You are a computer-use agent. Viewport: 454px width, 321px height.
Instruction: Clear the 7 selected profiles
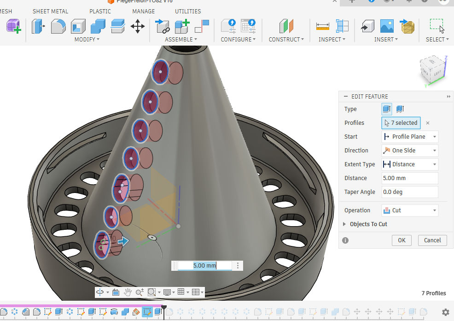[428, 123]
